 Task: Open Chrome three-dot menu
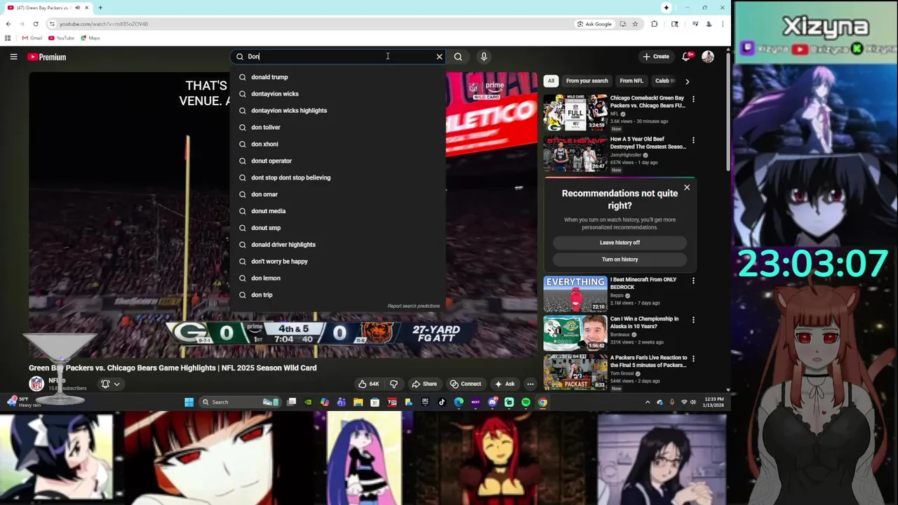(722, 24)
